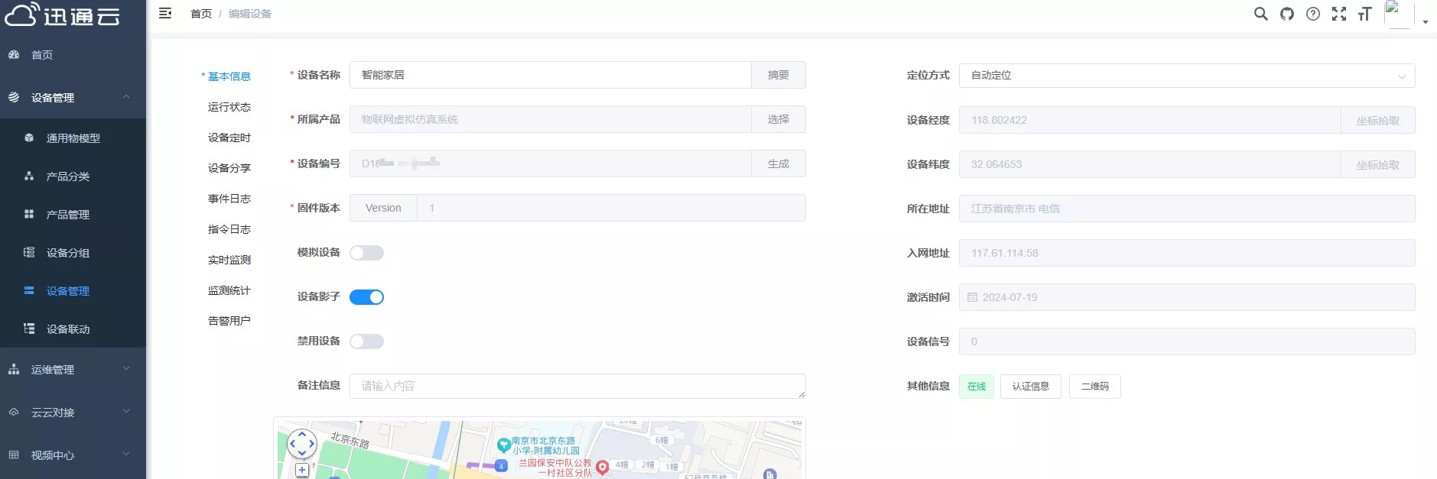The height and width of the screenshot is (479, 1437).
Task: Expand the 运维管理 sidebar menu
Action: coord(73,370)
